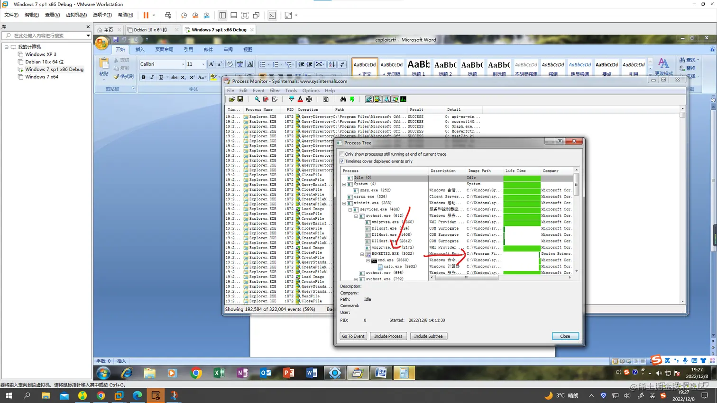Click the Open icon in Process Monitor toolbar
The height and width of the screenshot is (403, 717).
click(x=231, y=99)
